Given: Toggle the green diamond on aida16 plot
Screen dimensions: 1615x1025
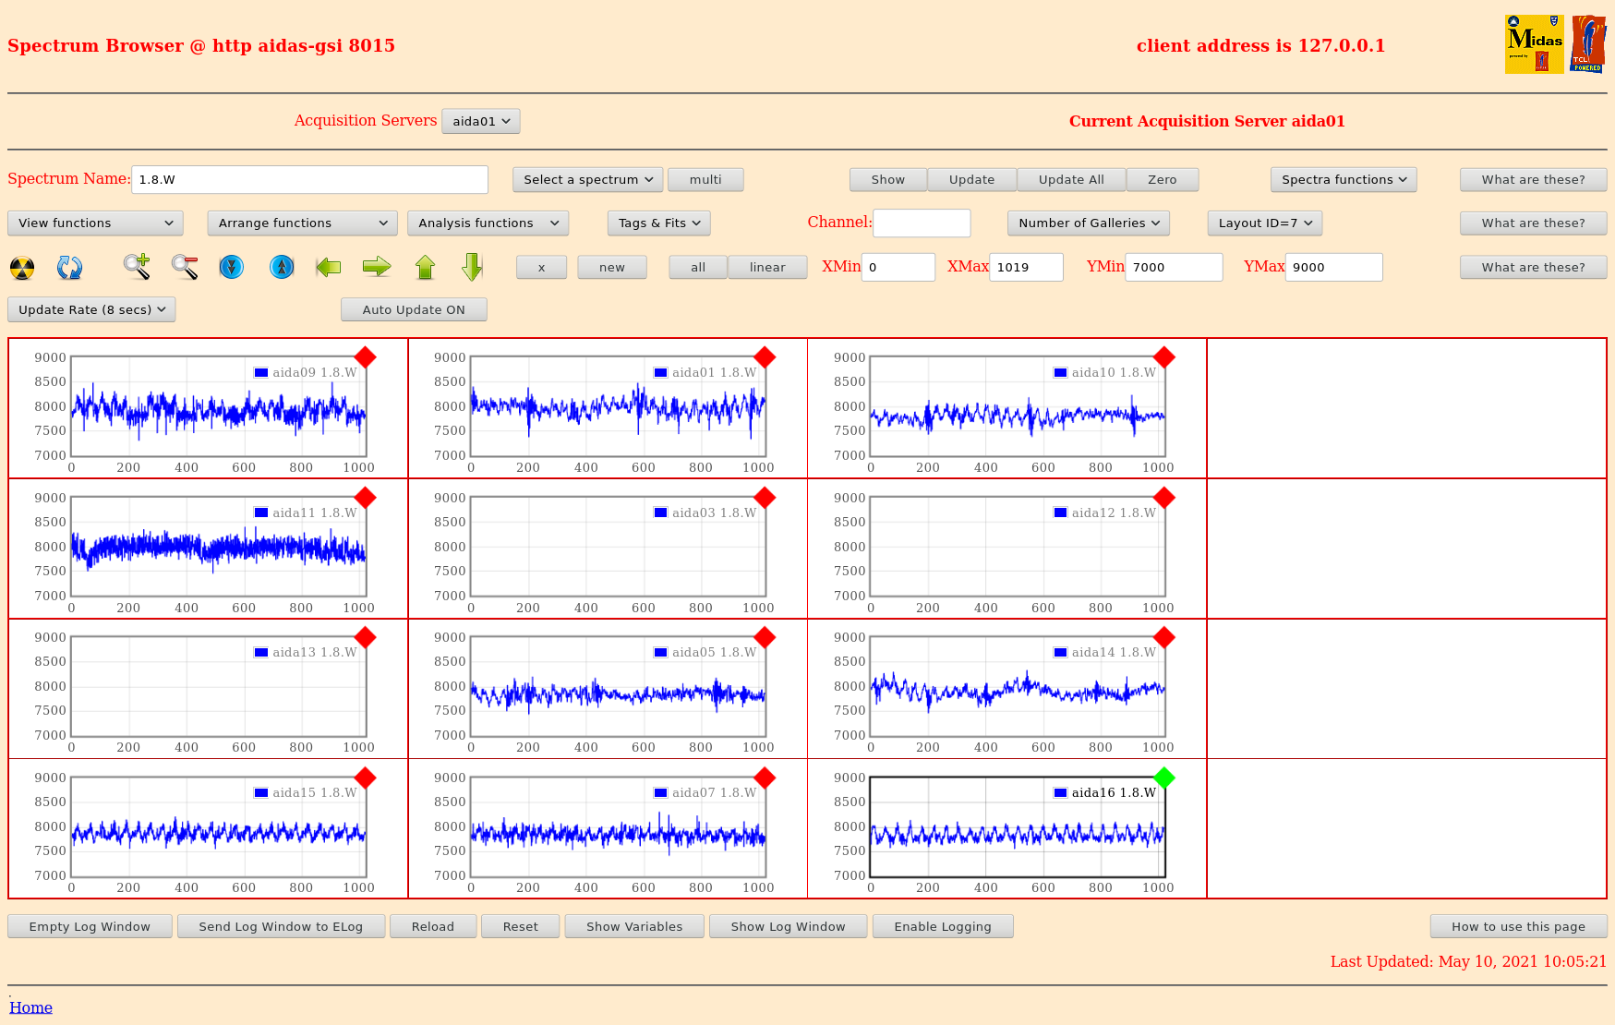Looking at the screenshot, I should [x=1164, y=778].
